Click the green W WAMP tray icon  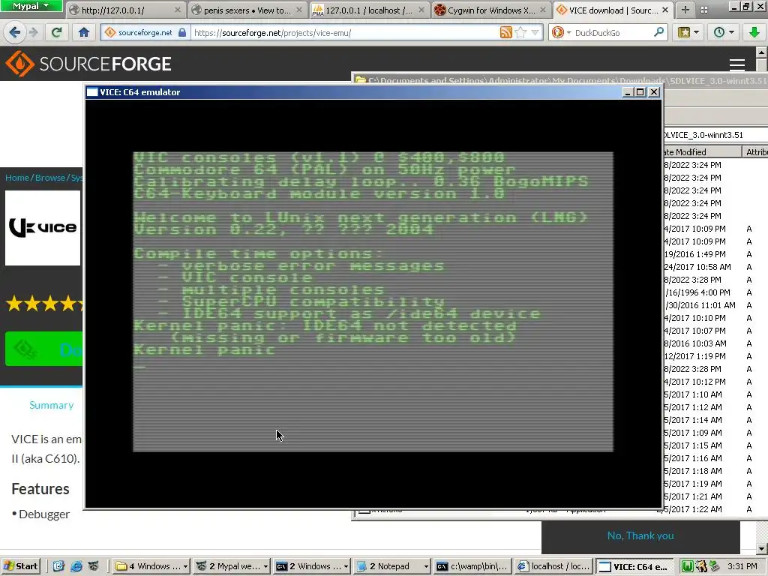(x=687, y=566)
